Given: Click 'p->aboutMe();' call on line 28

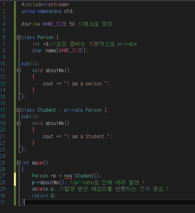Looking at the screenshot, I should [49, 182].
